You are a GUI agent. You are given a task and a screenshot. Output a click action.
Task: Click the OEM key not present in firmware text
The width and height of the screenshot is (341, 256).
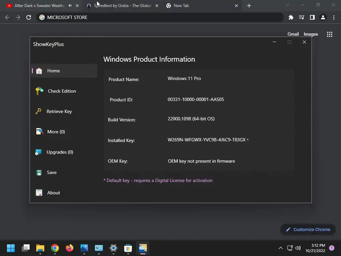click(x=201, y=161)
